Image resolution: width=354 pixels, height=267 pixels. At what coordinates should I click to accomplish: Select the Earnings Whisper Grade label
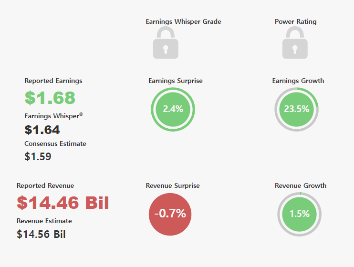183,21
